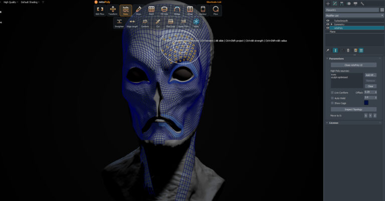Expand the License rollout
385x201 pixels.
[333, 123]
